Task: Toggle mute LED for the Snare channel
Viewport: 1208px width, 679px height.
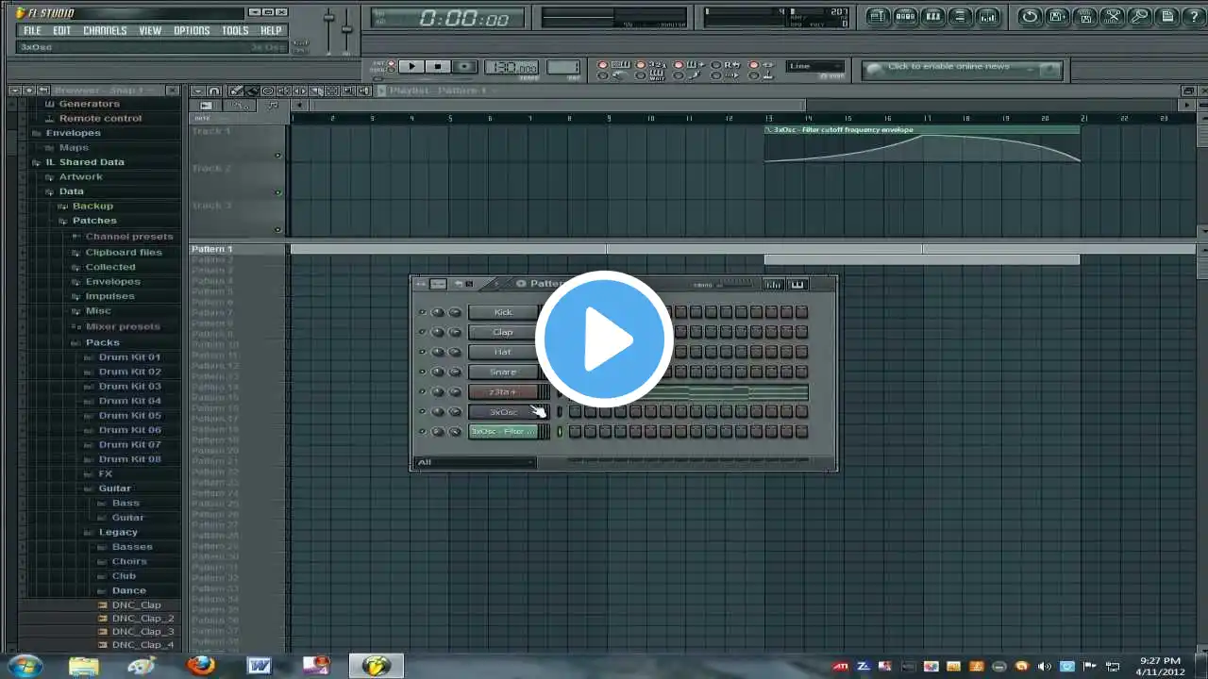Action: (x=422, y=372)
